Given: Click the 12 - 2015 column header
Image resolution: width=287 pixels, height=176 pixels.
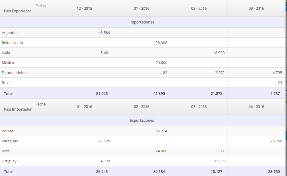Looking at the screenshot, I should click(x=84, y=8).
